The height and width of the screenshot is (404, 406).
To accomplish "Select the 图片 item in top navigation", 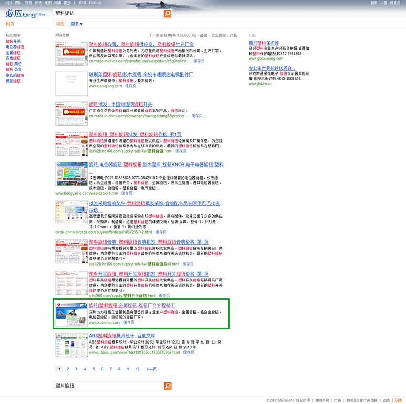I will [18, 3].
